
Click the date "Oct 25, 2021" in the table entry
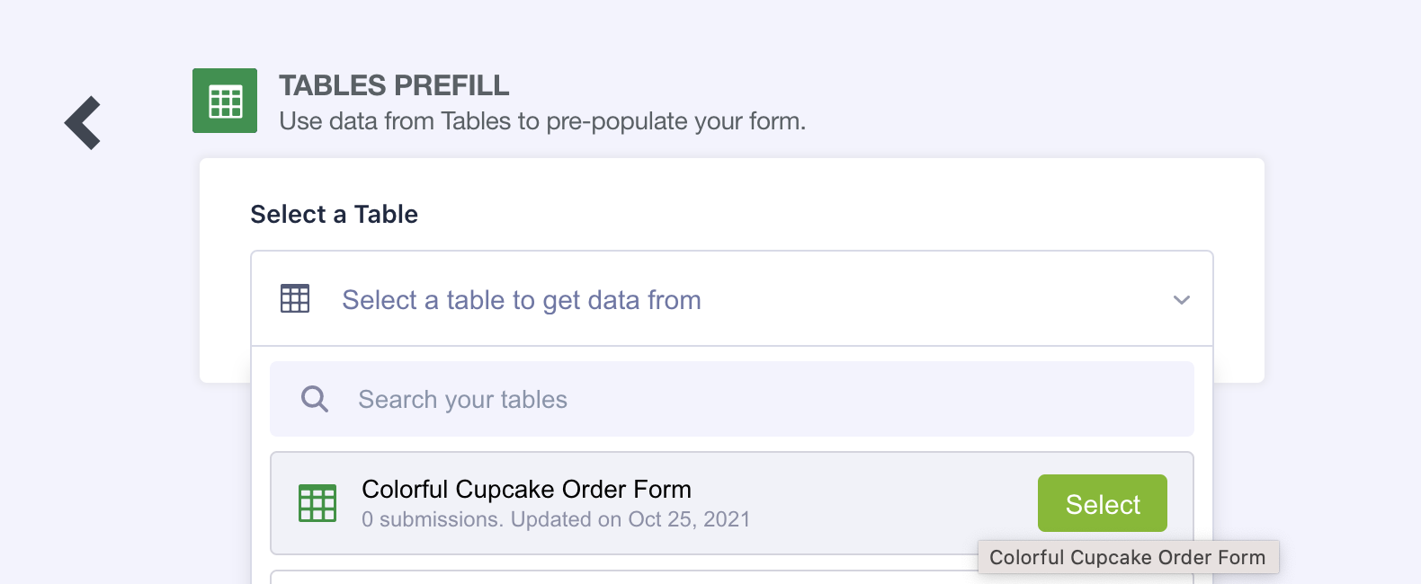[x=689, y=519]
